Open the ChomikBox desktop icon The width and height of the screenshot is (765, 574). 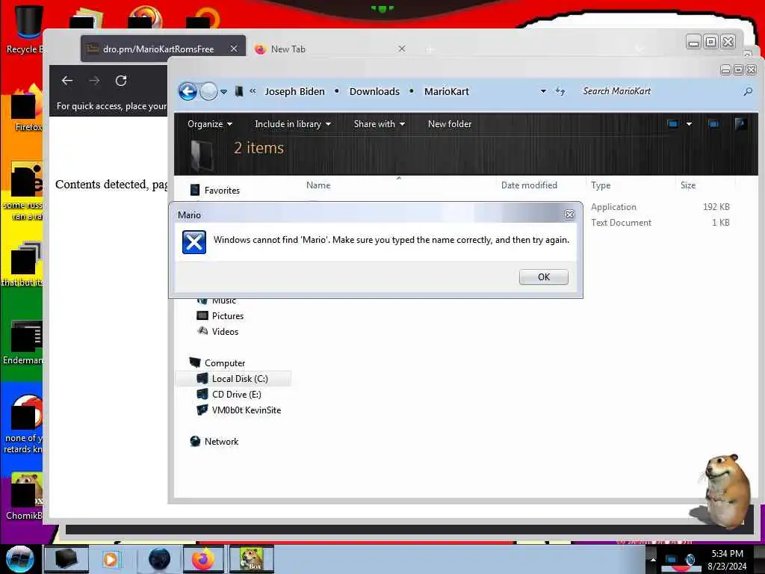pos(25,497)
